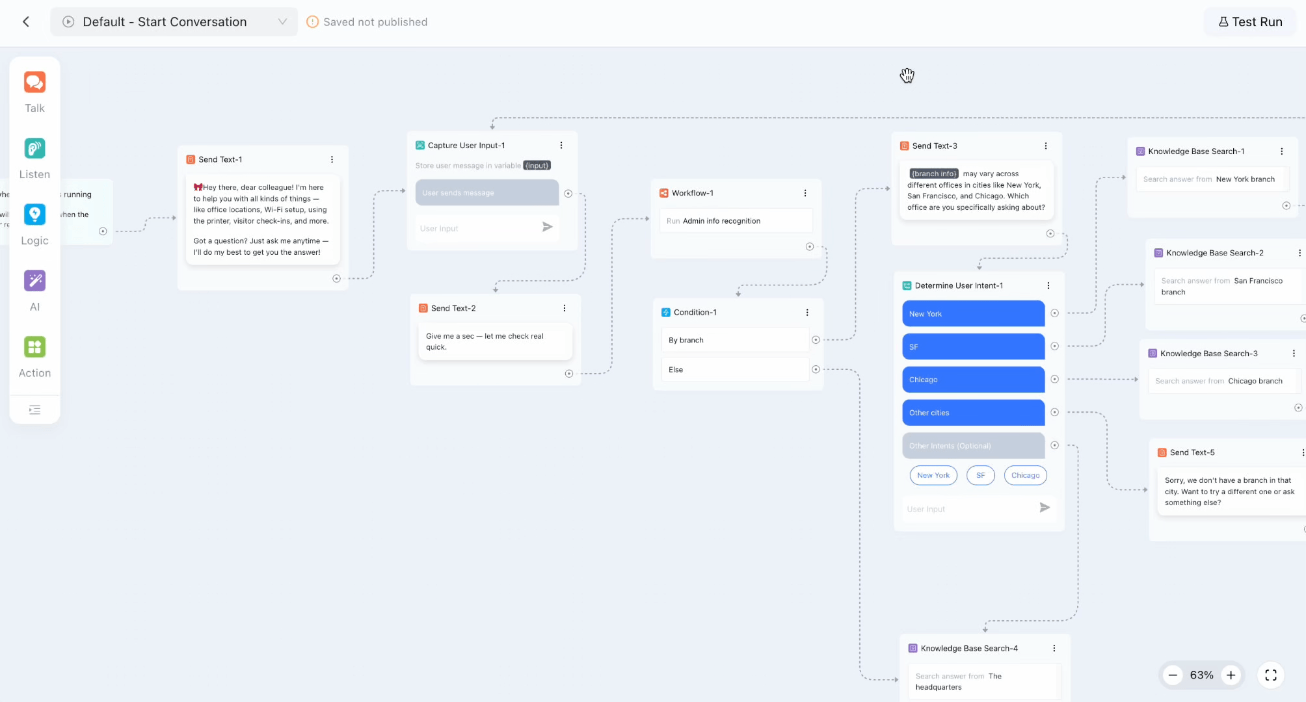Open the Default - Start Conversation dropdown
Image resolution: width=1306 pixels, height=702 pixels.
pyautogui.click(x=282, y=21)
